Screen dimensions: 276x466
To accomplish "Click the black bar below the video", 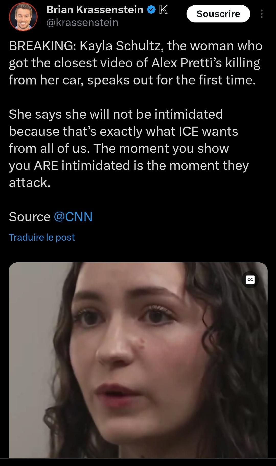I will tap(138, 462).
